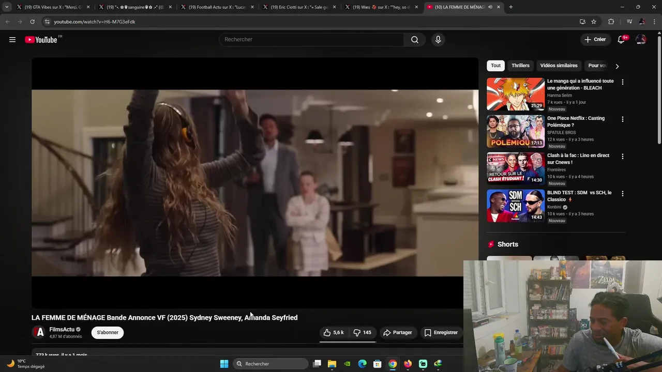662x372 pixels.
Task: Click the taskbar Rechercher search box
Action: [x=270, y=364]
